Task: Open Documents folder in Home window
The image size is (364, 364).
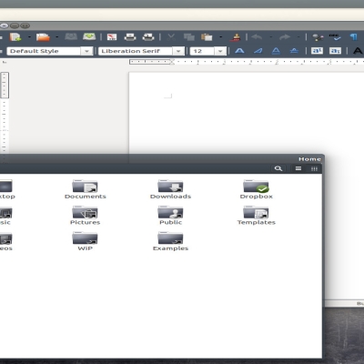Action: tap(86, 189)
